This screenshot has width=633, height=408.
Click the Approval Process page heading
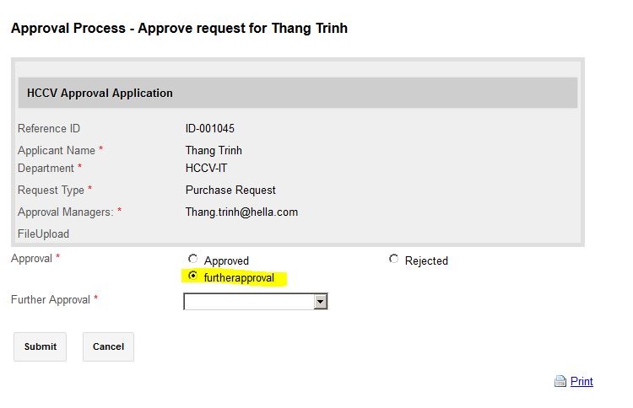pos(179,28)
